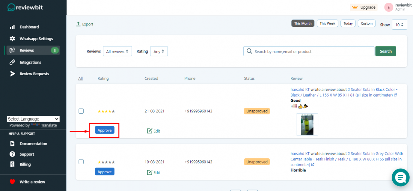Approve the 21-08-2021 Good review
Image resolution: width=413 pixels, height=191 pixels.
click(x=105, y=130)
